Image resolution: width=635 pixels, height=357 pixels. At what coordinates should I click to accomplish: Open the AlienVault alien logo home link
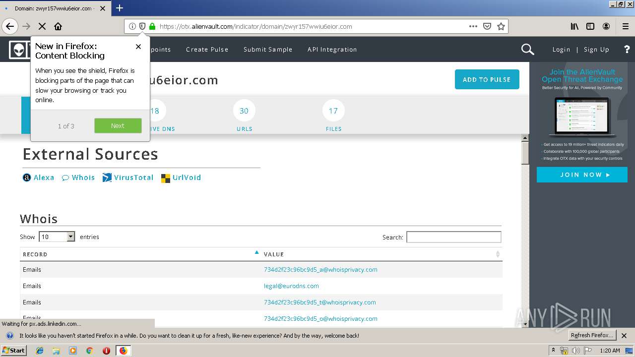point(19,50)
